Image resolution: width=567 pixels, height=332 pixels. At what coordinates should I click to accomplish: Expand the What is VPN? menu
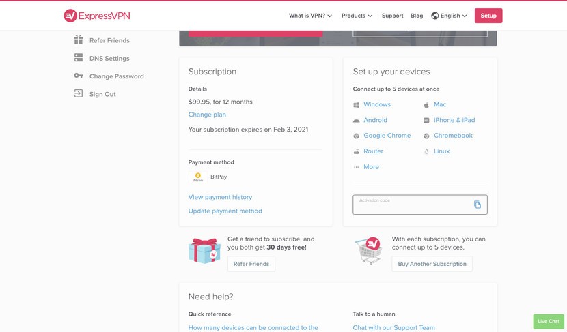[x=310, y=16]
